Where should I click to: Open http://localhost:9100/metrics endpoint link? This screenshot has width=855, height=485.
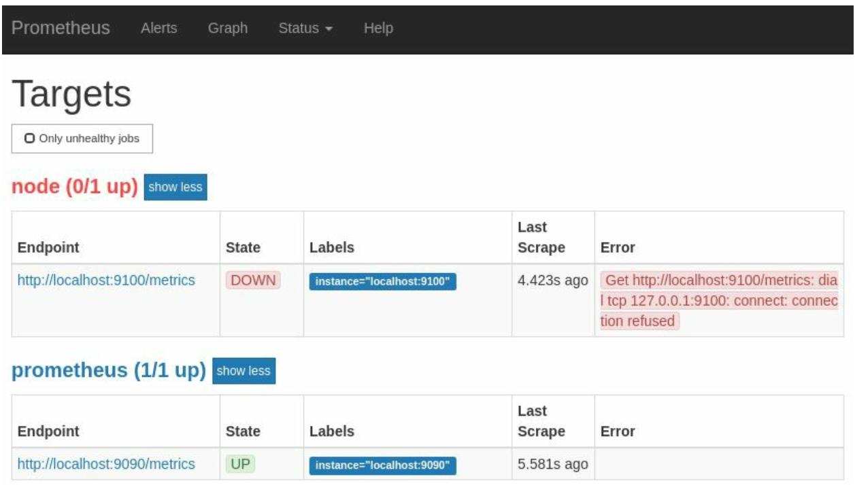[106, 280]
